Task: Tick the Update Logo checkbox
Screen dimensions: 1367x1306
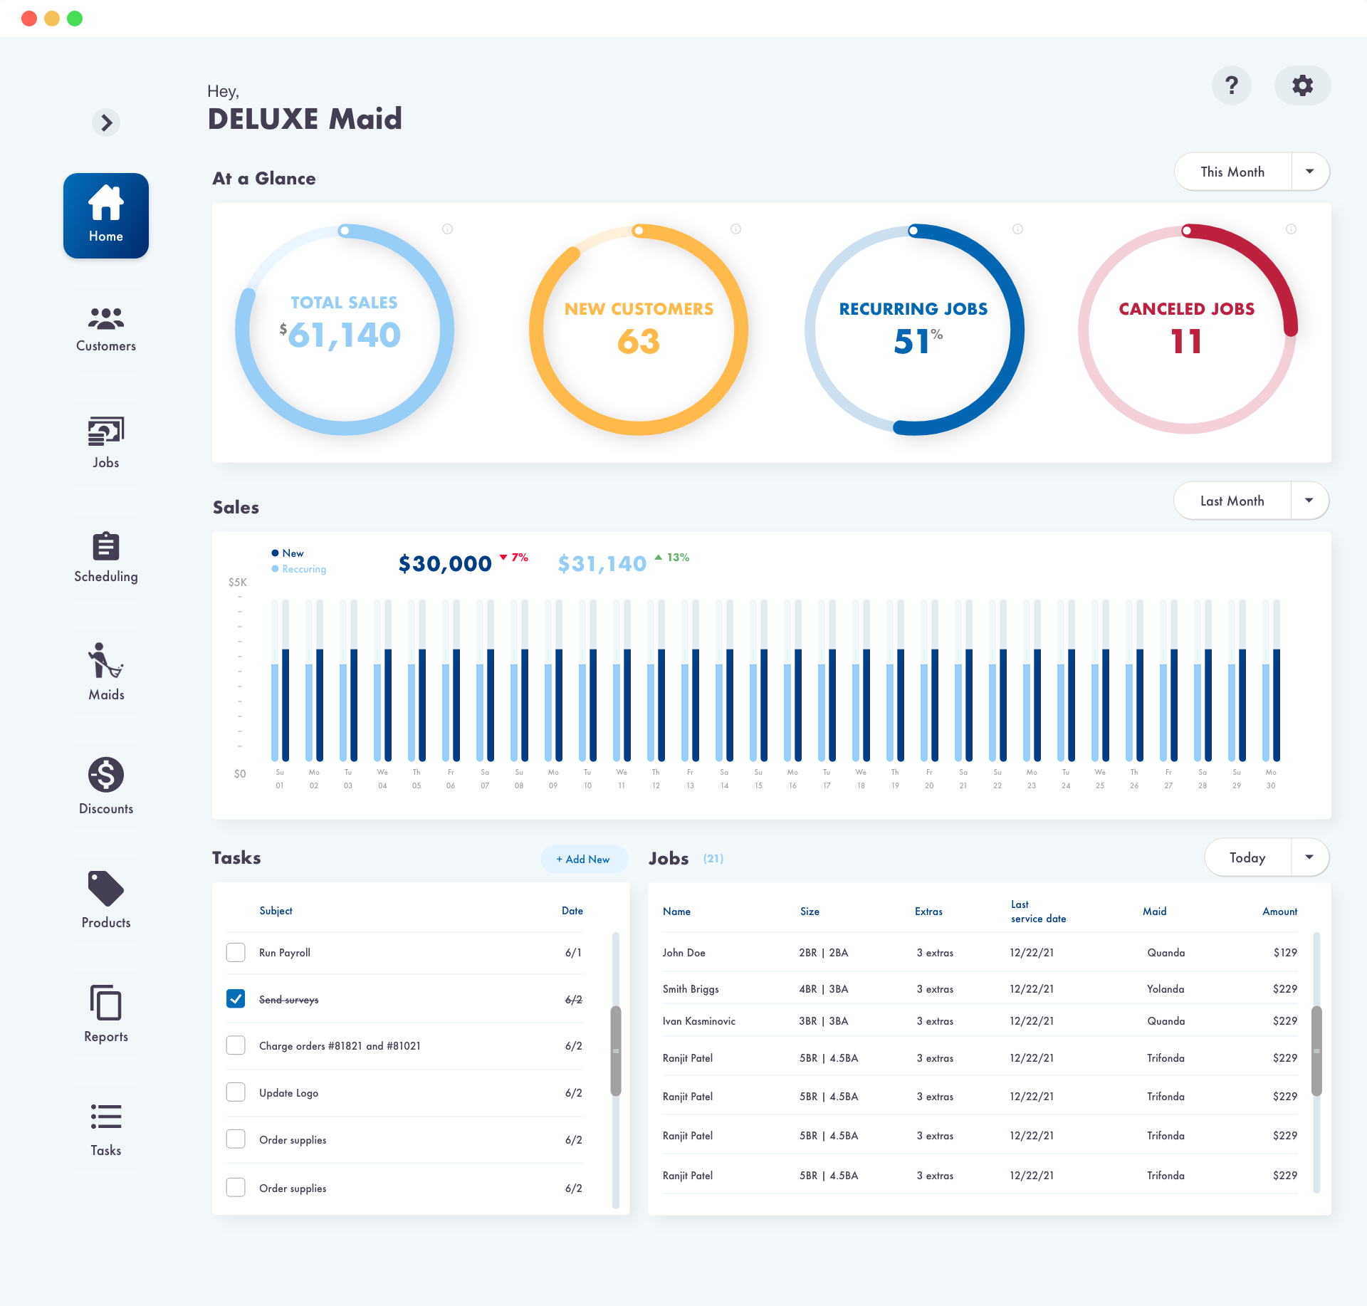Action: click(236, 1092)
